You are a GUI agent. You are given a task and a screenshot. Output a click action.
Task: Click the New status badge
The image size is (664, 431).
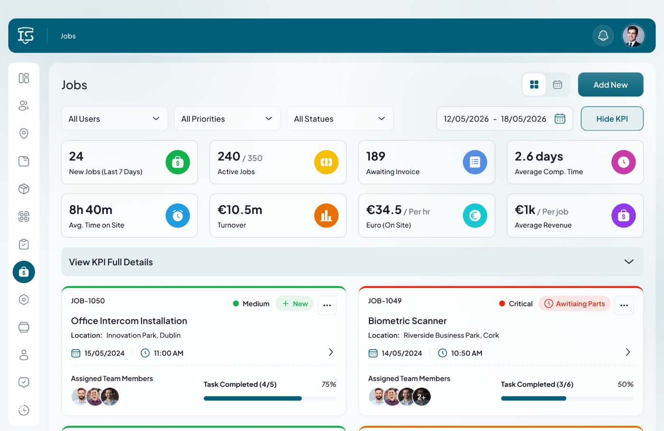(x=295, y=304)
